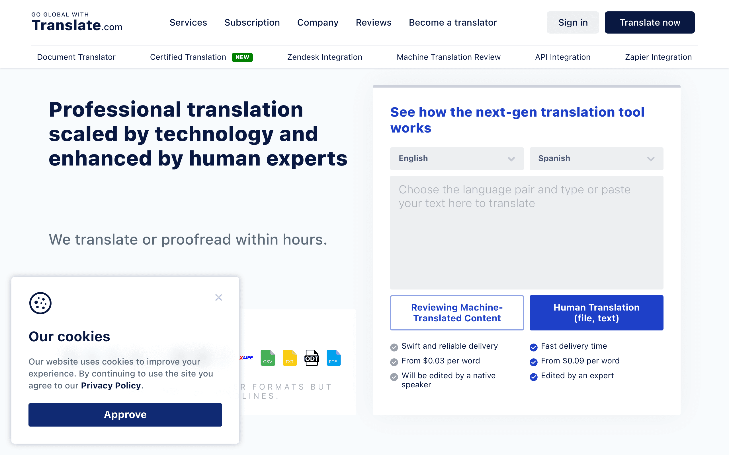Click the Translate now button
Viewport: 729px width, 455px height.
650,22
